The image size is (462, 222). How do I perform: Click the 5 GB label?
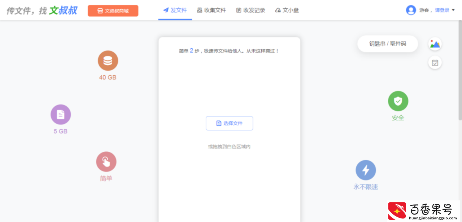61,132
